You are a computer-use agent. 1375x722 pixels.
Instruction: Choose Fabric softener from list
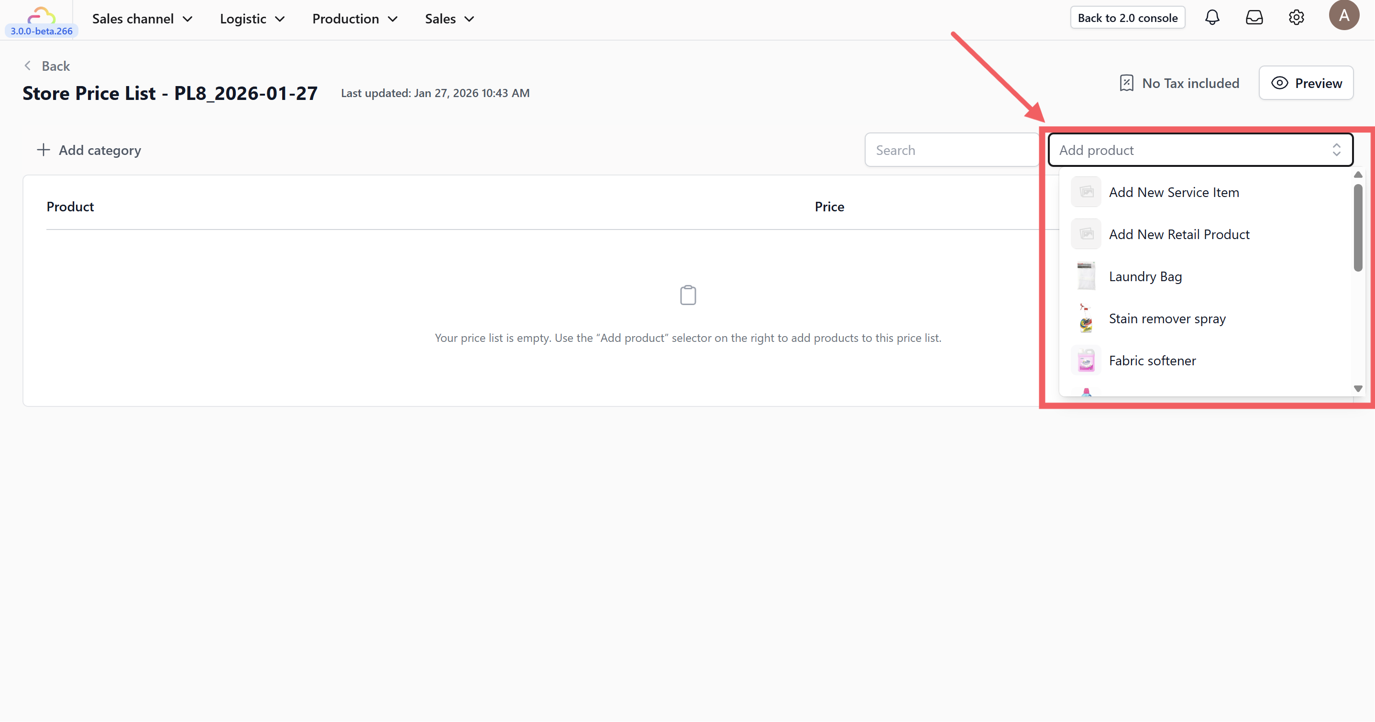pos(1152,361)
